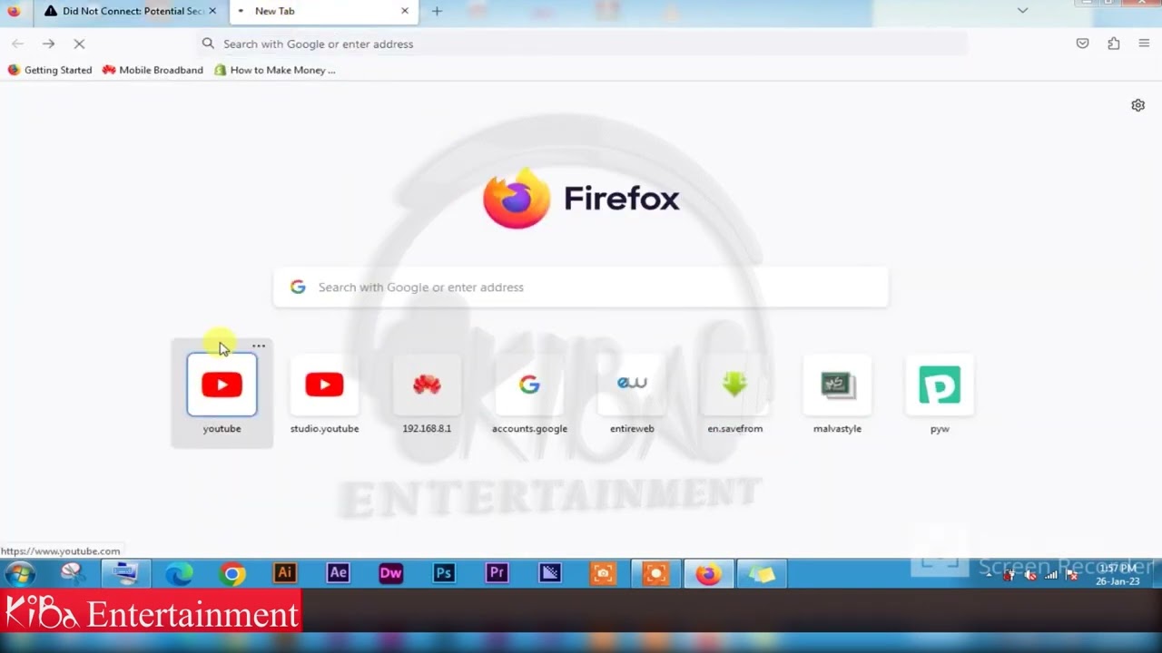The height and width of the screenshot is (653, 1162).
Task: Open the orange screen recorder taskbar icon
Action: (x=655, y=573)
